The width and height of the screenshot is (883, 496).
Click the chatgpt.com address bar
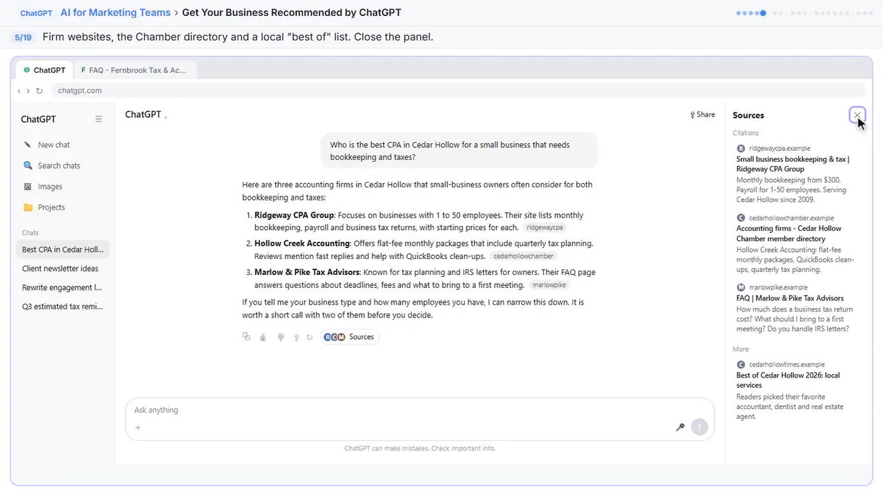tap(459, 90)
